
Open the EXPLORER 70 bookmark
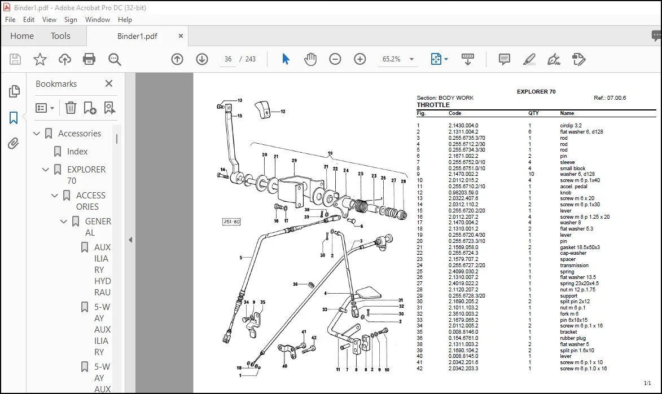click(86, 175)
